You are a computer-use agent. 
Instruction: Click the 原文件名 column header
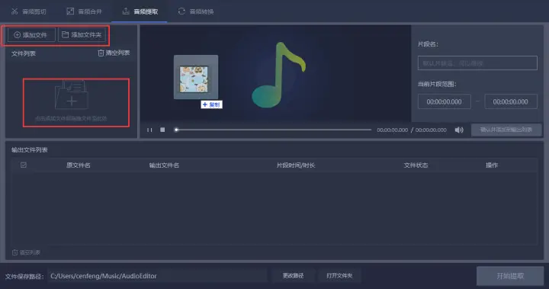point(79,165)
